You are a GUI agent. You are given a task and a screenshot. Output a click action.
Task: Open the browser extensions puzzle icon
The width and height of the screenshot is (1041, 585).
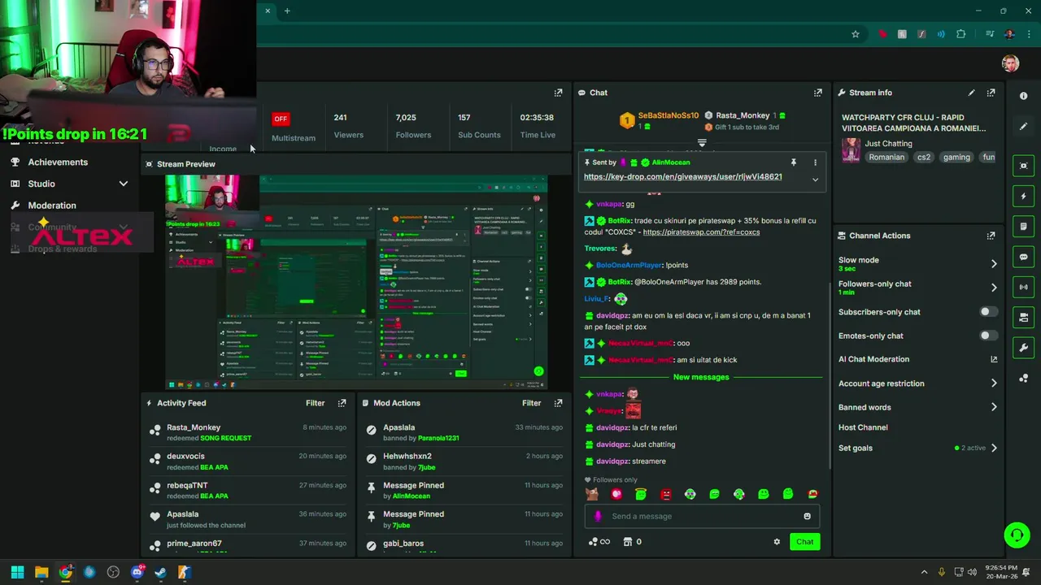click(x=961, y=34)
